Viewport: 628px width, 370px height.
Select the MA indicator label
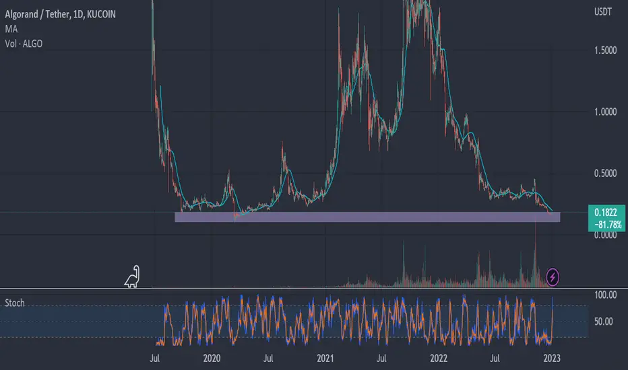tap(11, 29)
